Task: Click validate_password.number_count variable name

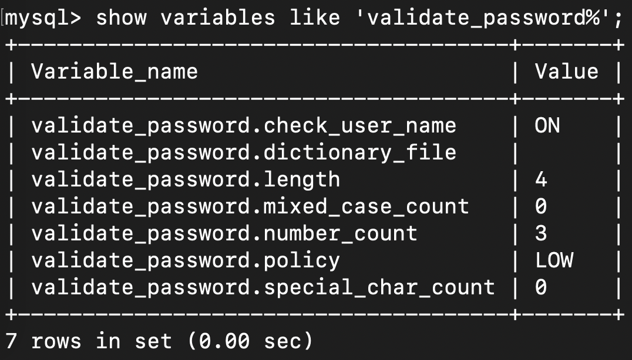Action: pos(224,234)
